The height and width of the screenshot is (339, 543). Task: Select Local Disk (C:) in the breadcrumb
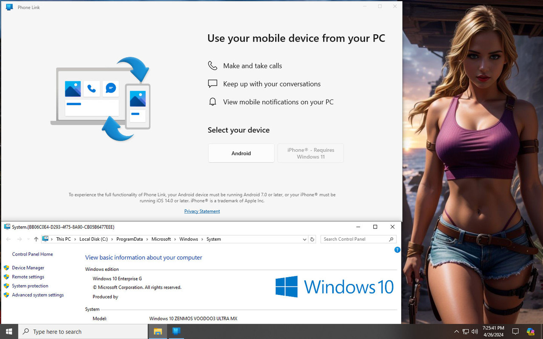[93, 239]
